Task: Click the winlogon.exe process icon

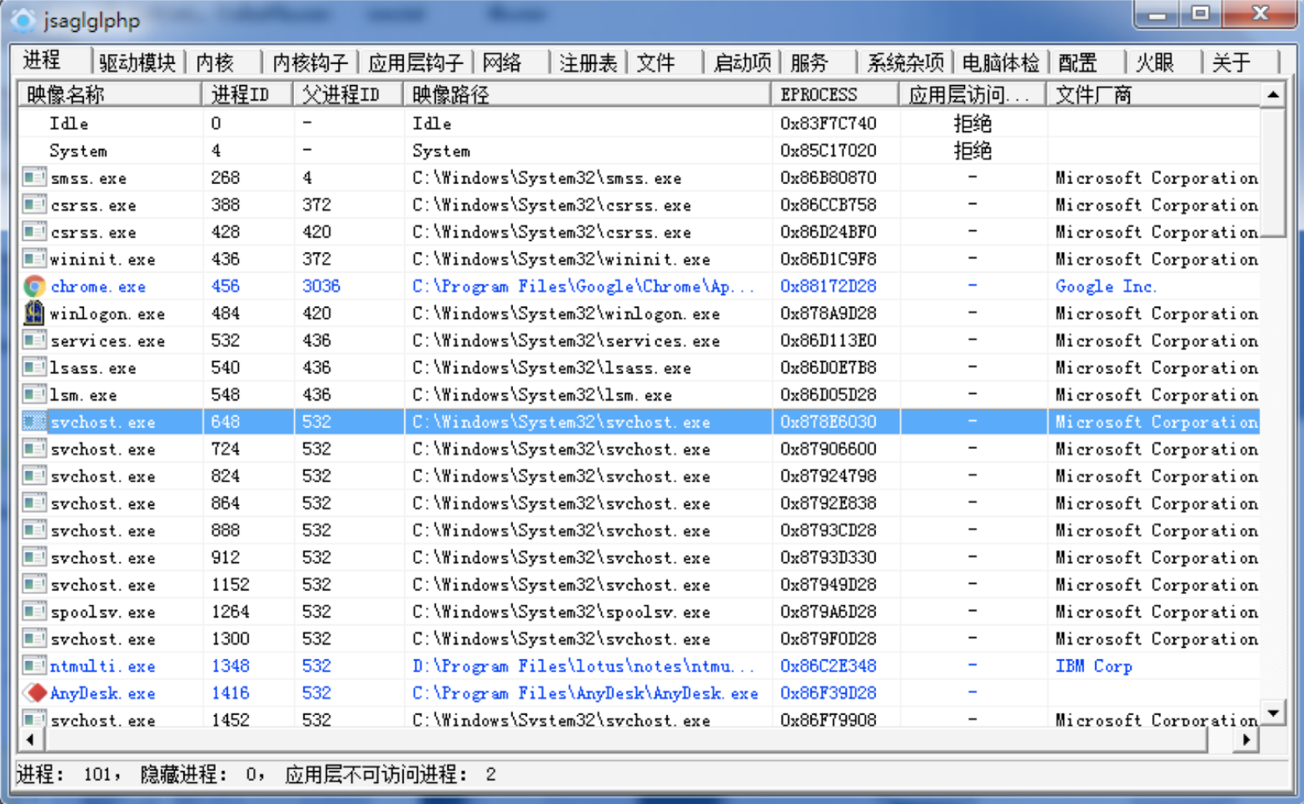Action: 34,313
